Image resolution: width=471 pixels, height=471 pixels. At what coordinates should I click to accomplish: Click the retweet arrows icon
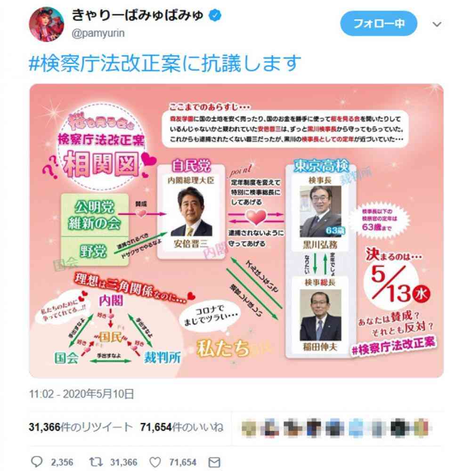click(96, 462)
